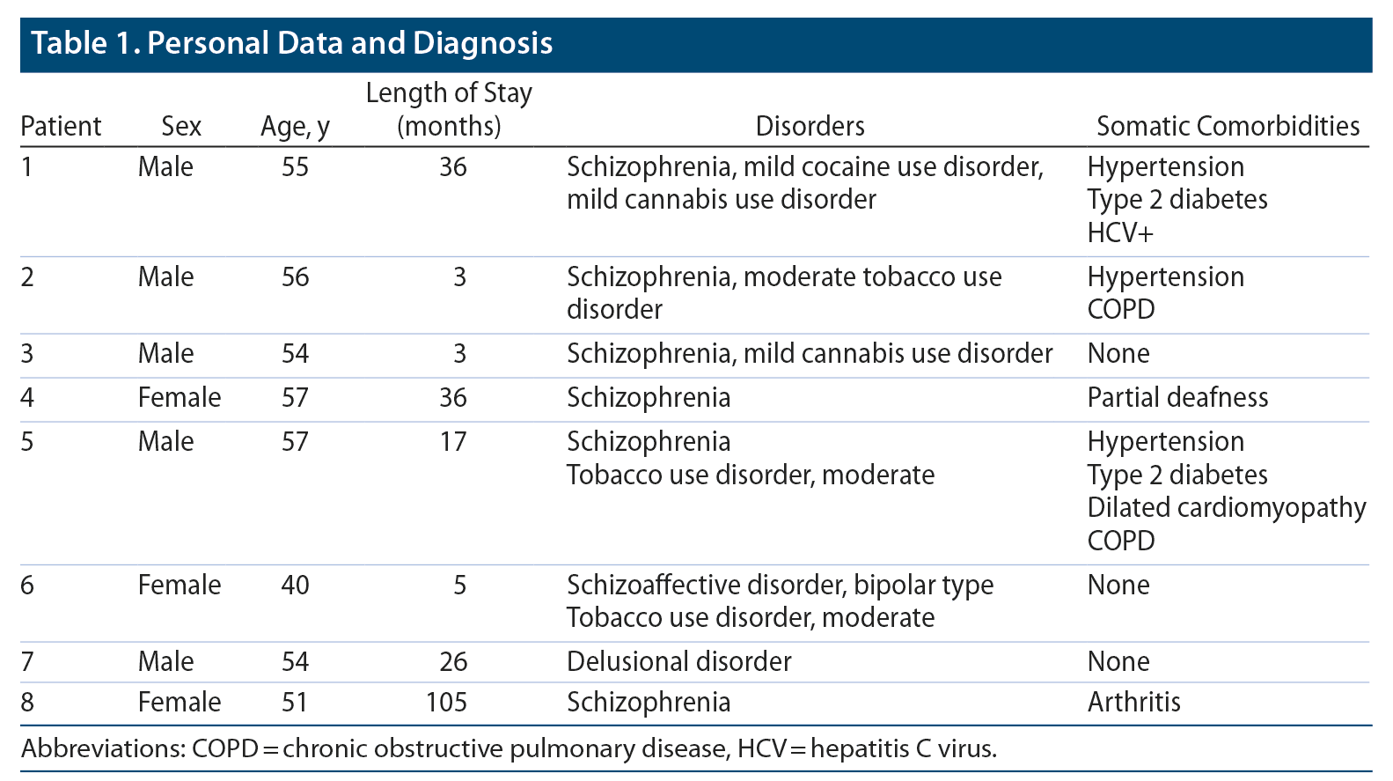Click the table title "Table 1. Personal Data and Diagnosis"
The height and width of the screenshot is (781, 1393).
tap(292, 43)
